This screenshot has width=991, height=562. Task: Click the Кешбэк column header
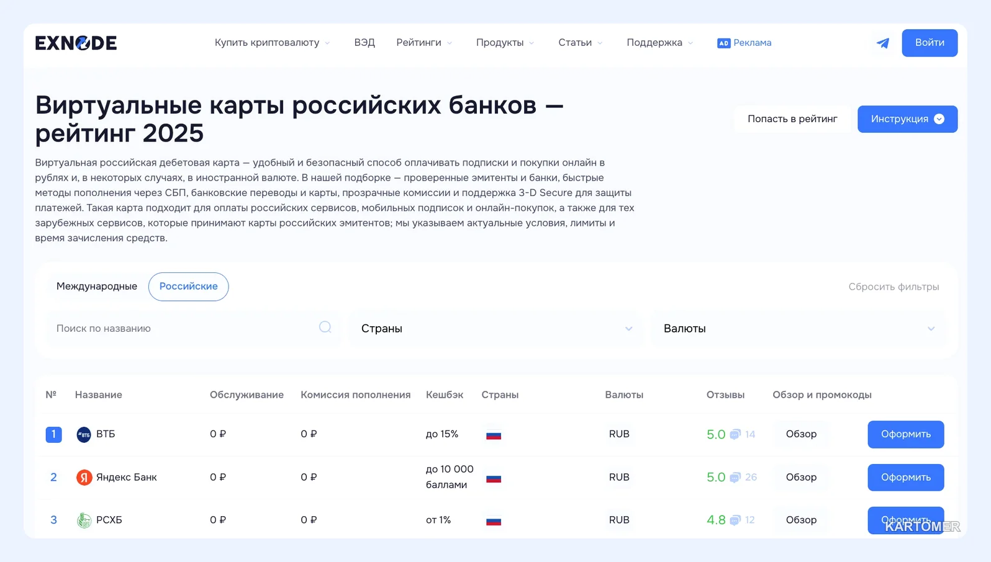tap(445, 395)
